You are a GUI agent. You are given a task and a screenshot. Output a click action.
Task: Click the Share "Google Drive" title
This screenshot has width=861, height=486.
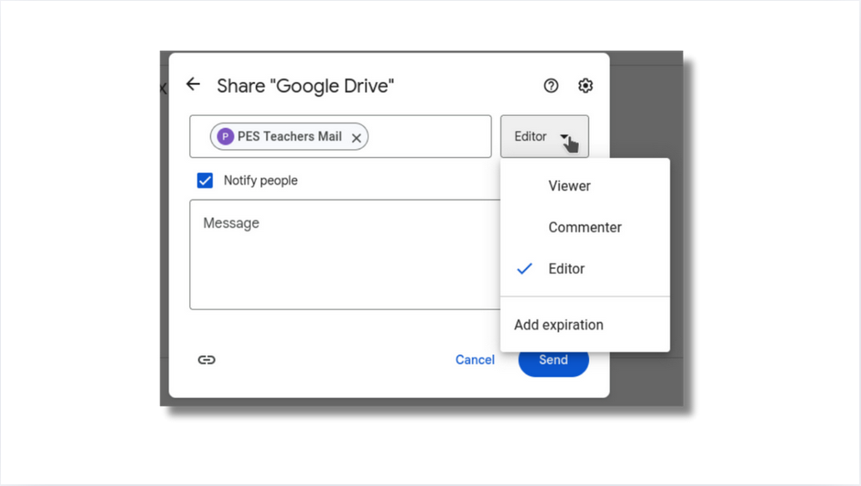pos(305,86)
